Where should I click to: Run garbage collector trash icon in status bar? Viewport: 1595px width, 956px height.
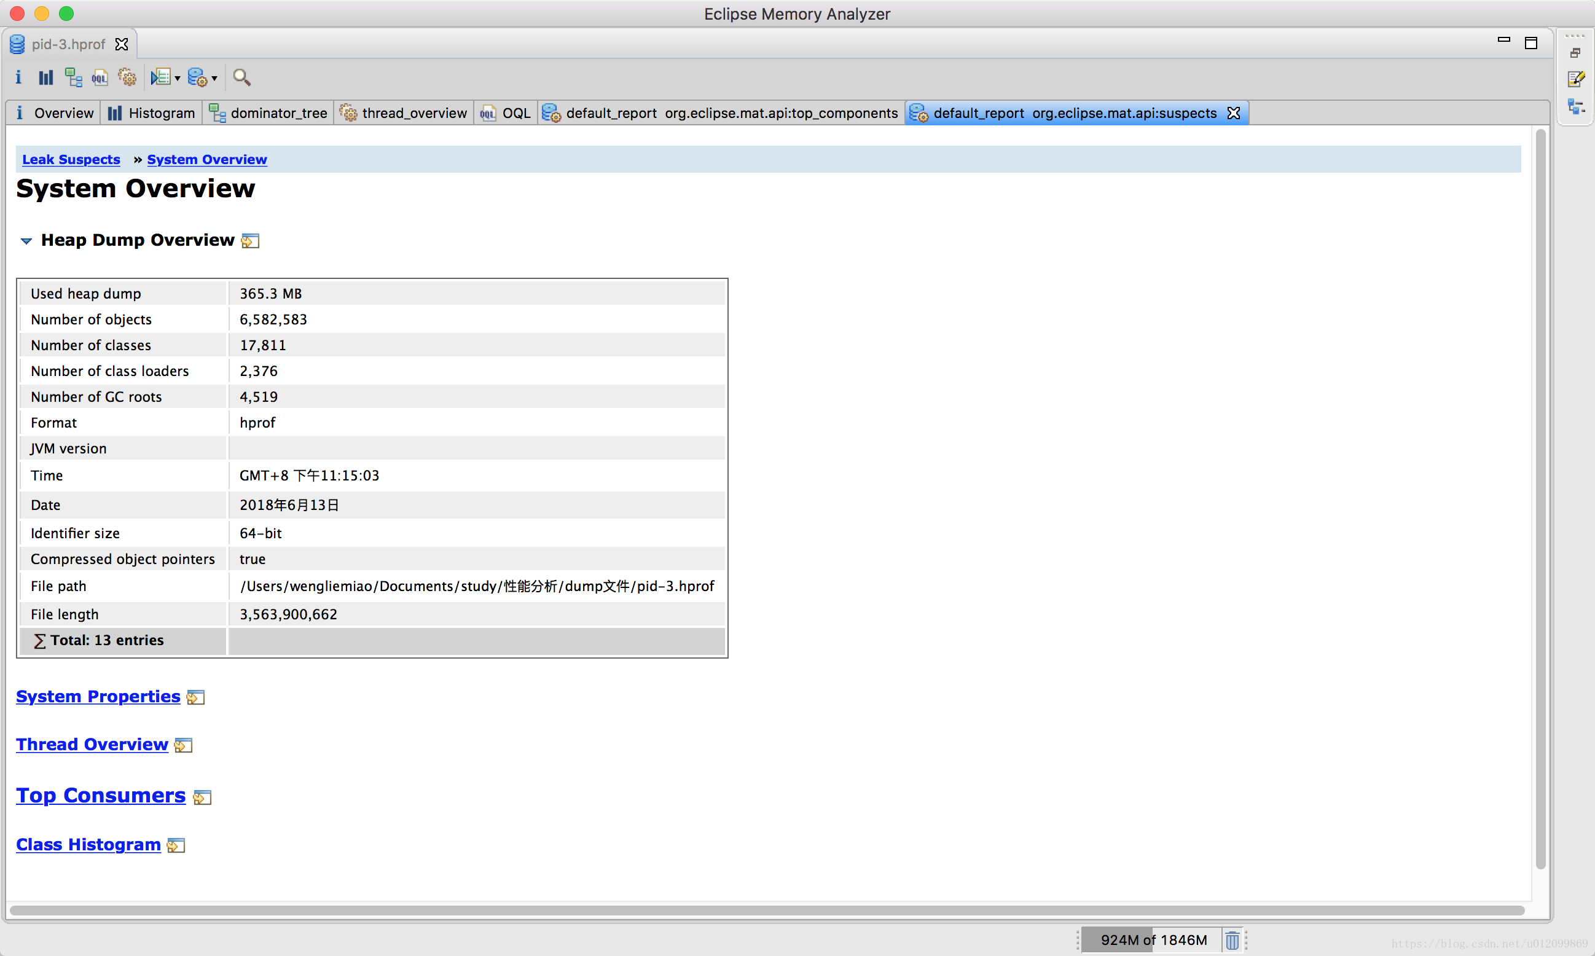point(1232,940)
